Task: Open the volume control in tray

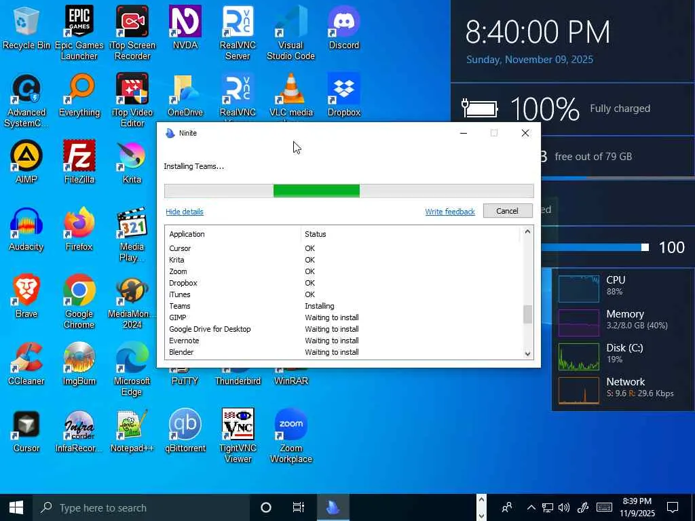Action: 564,507
